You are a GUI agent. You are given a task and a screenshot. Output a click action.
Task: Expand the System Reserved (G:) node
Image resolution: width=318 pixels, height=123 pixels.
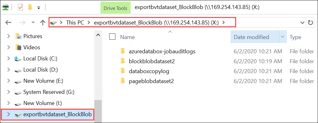click(8, 92)
